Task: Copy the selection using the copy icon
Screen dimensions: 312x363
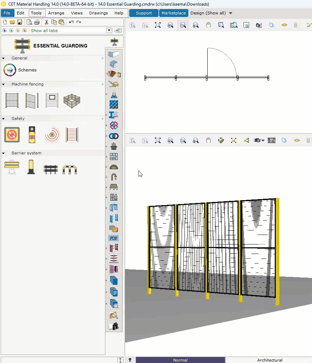Action: pyautogui.click(x=54, y=22)
